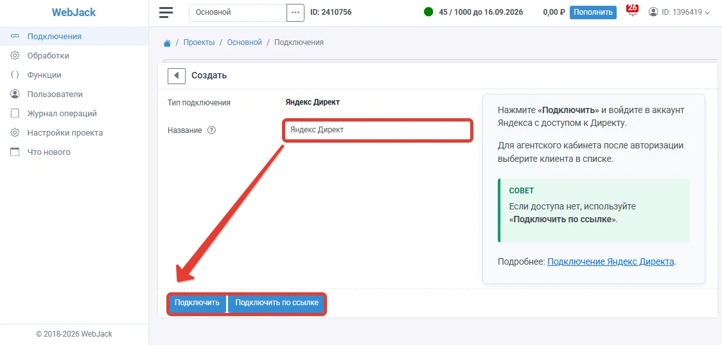Open the Что нового menu item

pos(74,152)
